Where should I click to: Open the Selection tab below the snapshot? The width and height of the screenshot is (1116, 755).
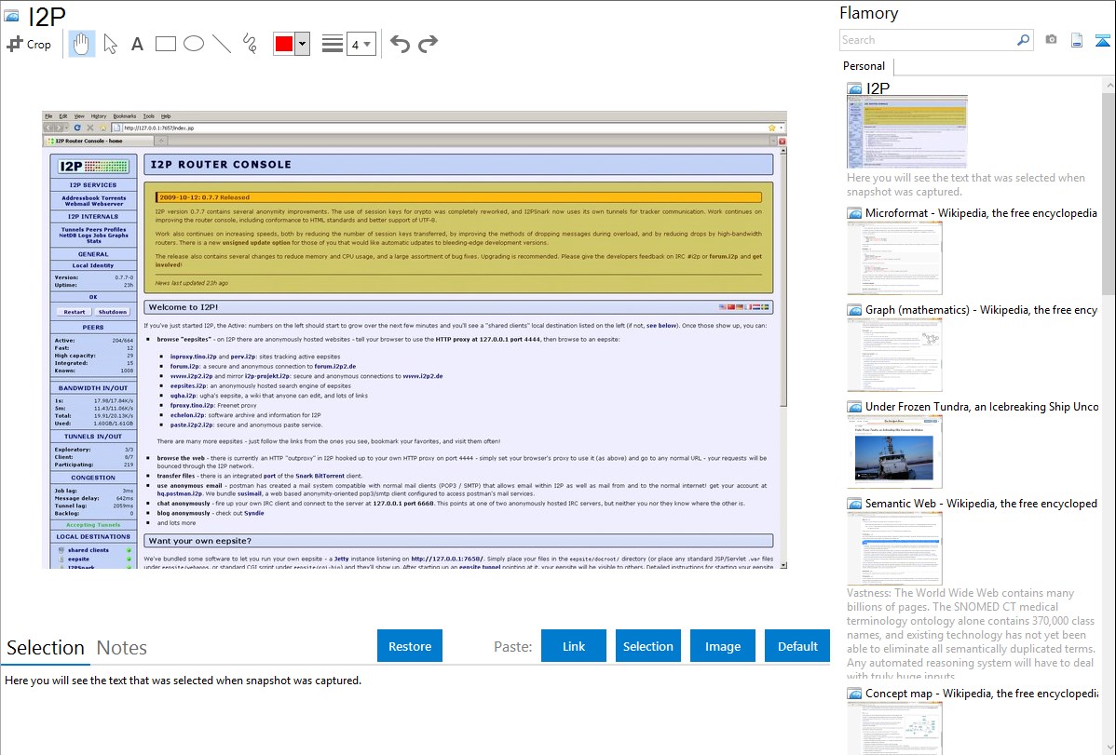click(46, 648)
